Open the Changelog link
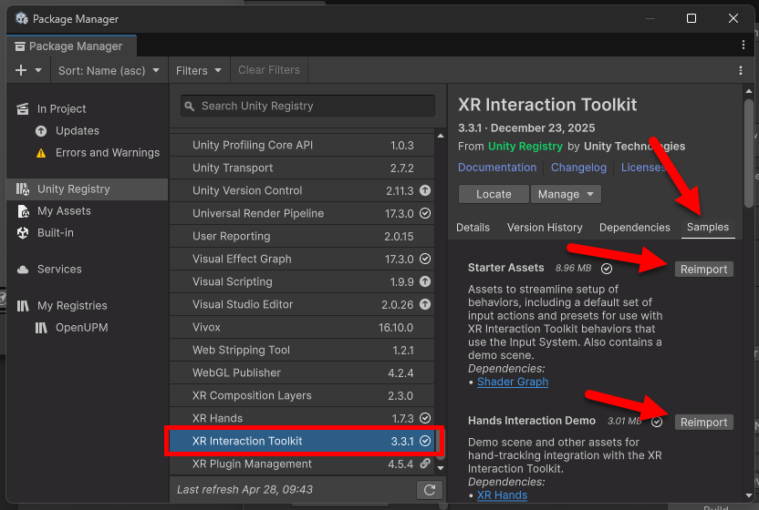 (x=578, y=168)
